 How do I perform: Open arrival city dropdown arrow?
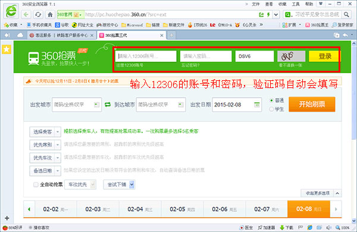tap(181, 105)
